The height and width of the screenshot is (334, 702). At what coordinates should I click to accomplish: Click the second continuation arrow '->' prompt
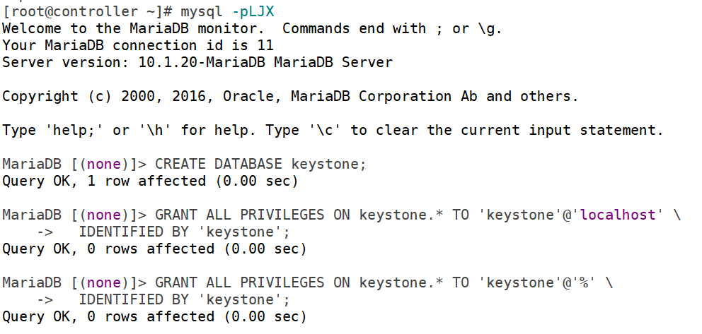45,299
